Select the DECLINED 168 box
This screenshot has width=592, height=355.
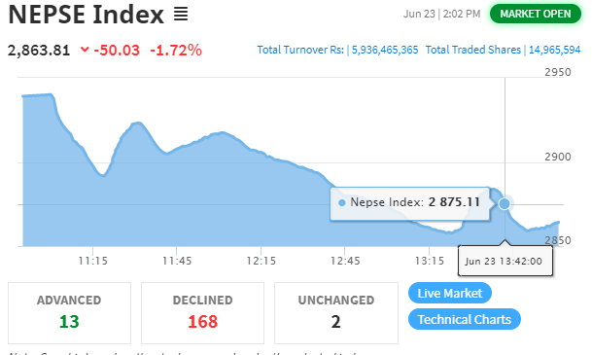pos(203,313)
